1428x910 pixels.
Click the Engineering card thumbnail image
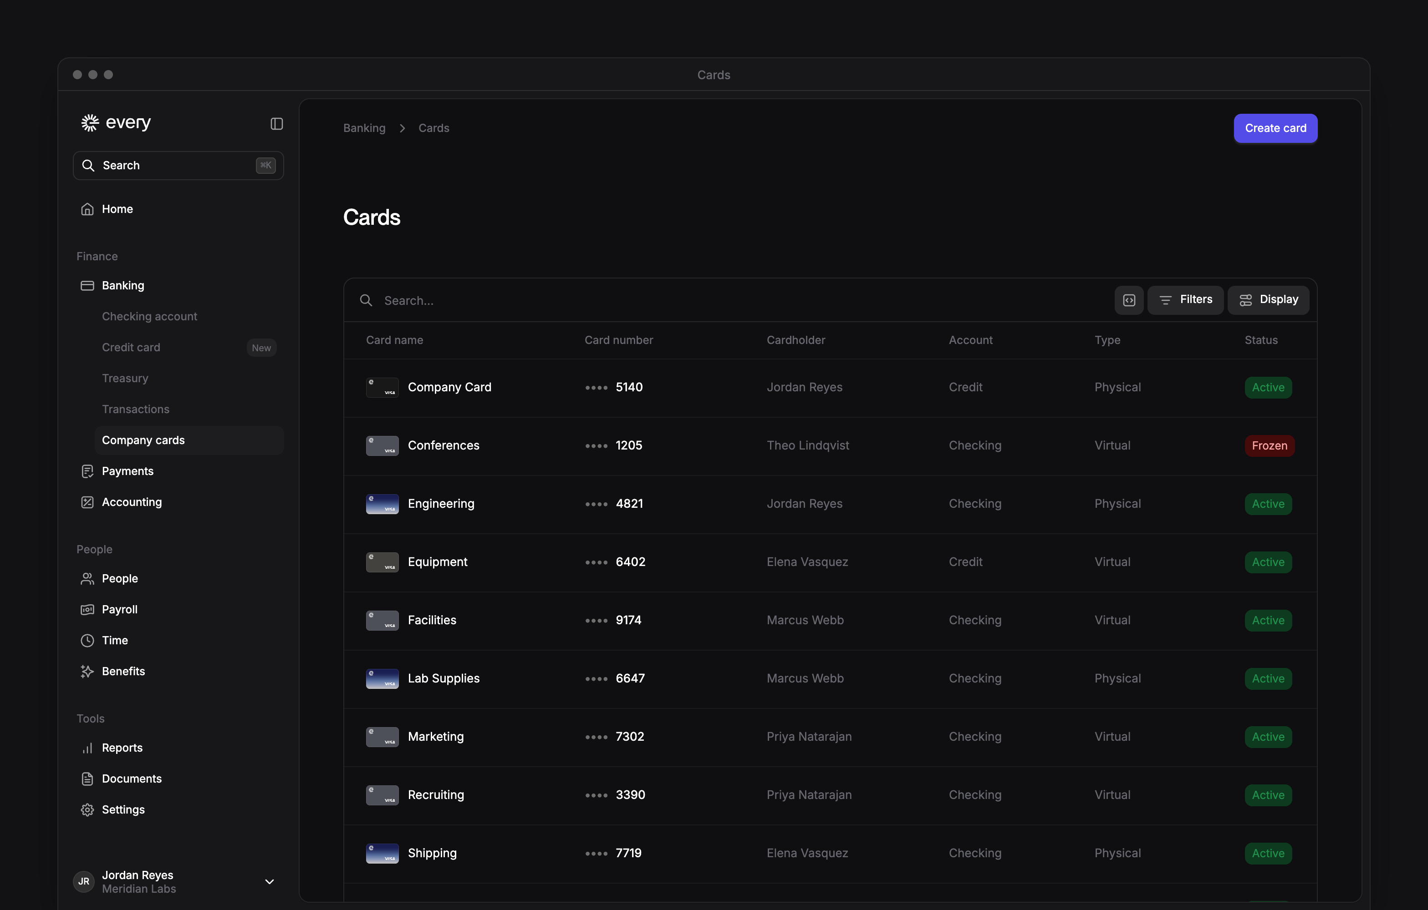tap(382, 504)
